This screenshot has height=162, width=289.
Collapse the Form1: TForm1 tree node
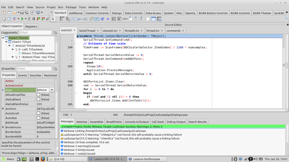pyautogui.click(x=3, y=38)
